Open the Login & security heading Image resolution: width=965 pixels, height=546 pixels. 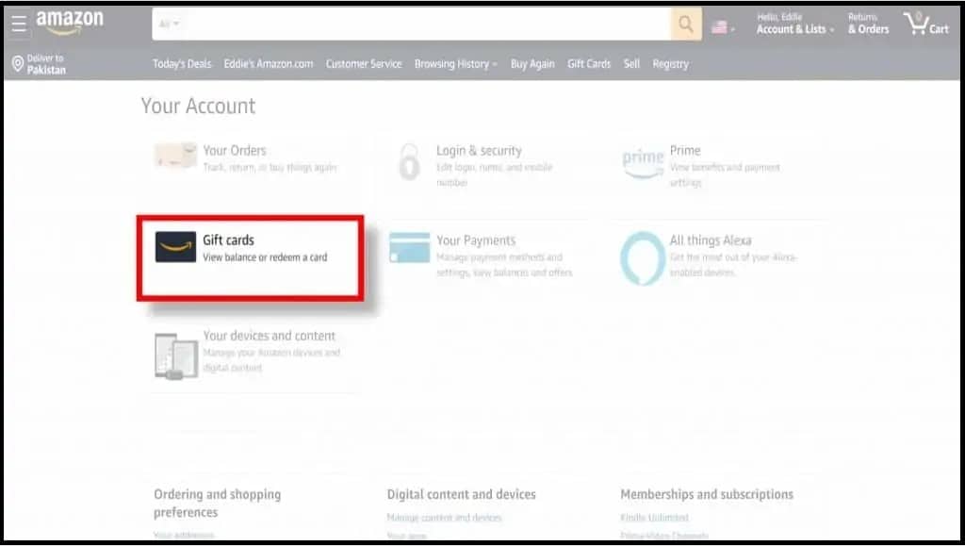[479, 151]
